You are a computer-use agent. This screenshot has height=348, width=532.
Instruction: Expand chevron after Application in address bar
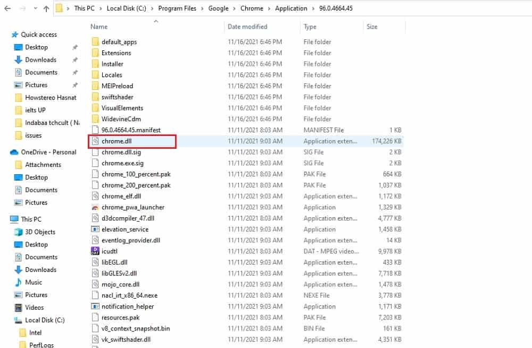pos(313,9)
